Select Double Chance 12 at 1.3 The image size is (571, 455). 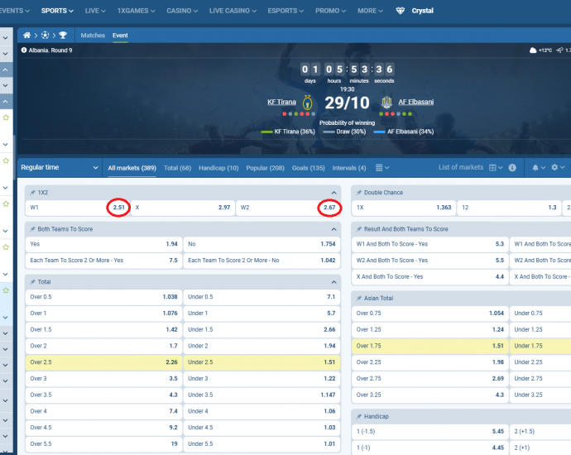tap(509, 208)
